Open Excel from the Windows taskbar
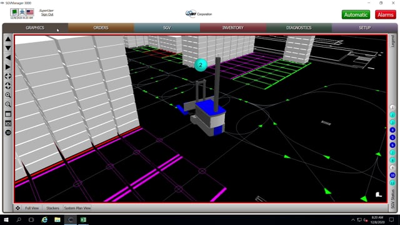Viewport: 400px width, 225px height. (x=83, y=219)
